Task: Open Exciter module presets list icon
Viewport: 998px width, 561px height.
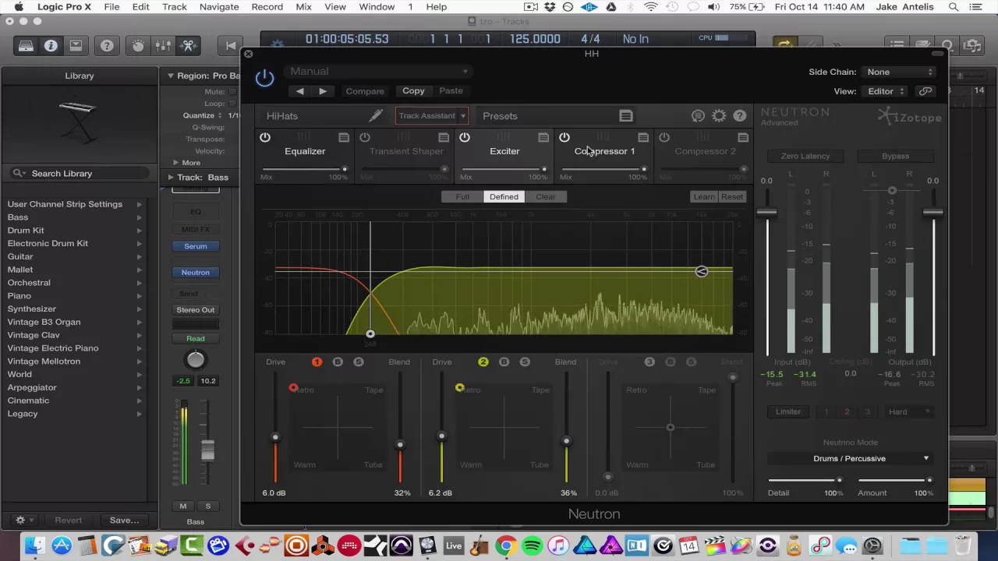Action: click(543, 138)
